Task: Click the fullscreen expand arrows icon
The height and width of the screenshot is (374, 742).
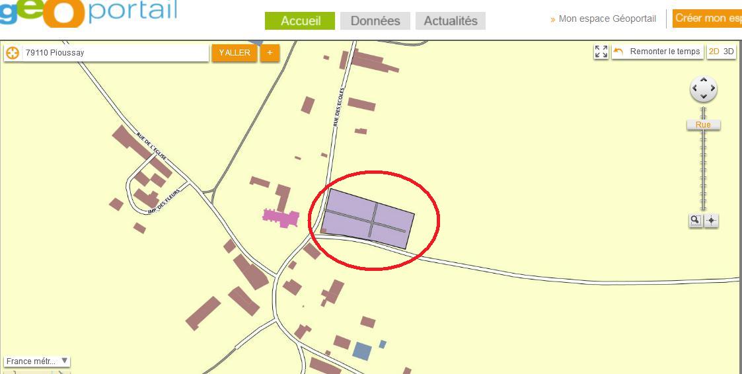Action: pos(601,52)
